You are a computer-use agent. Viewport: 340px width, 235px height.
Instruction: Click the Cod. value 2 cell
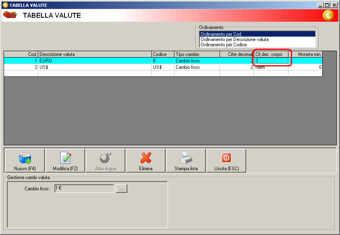coord(21,67)
